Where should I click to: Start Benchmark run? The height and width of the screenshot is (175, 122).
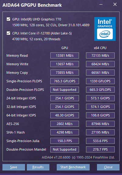(73, 167)
